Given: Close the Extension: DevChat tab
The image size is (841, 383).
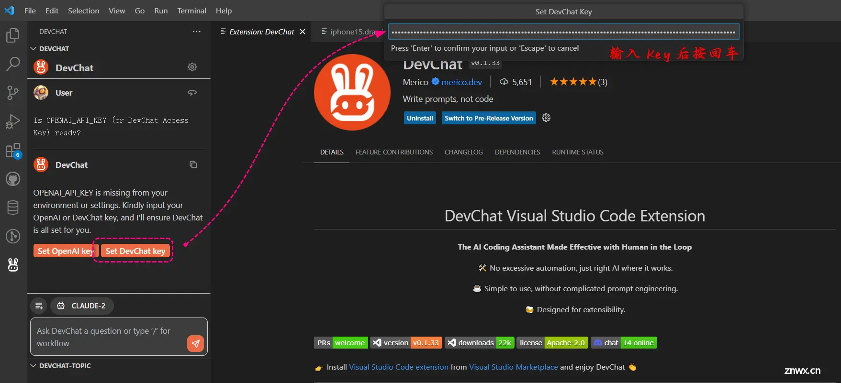Looking at the screenshot, I should pos(303,32).
